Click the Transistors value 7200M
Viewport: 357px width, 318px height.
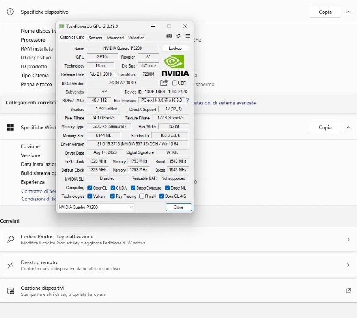[x=148, y=74]
